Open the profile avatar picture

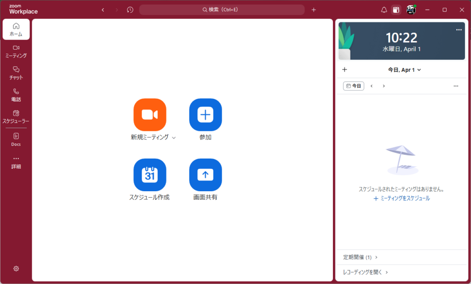[x=411, y=10]
